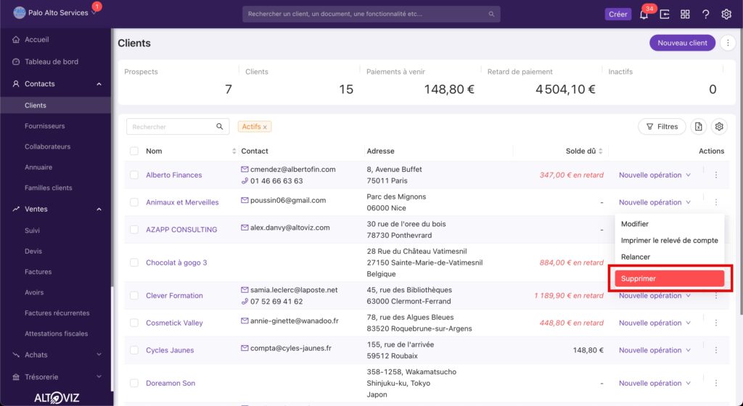Open three-dot actions for Cycles Jaunes
Image resolution: width=743 pixels, height=406 pixels.
point(716,351)
